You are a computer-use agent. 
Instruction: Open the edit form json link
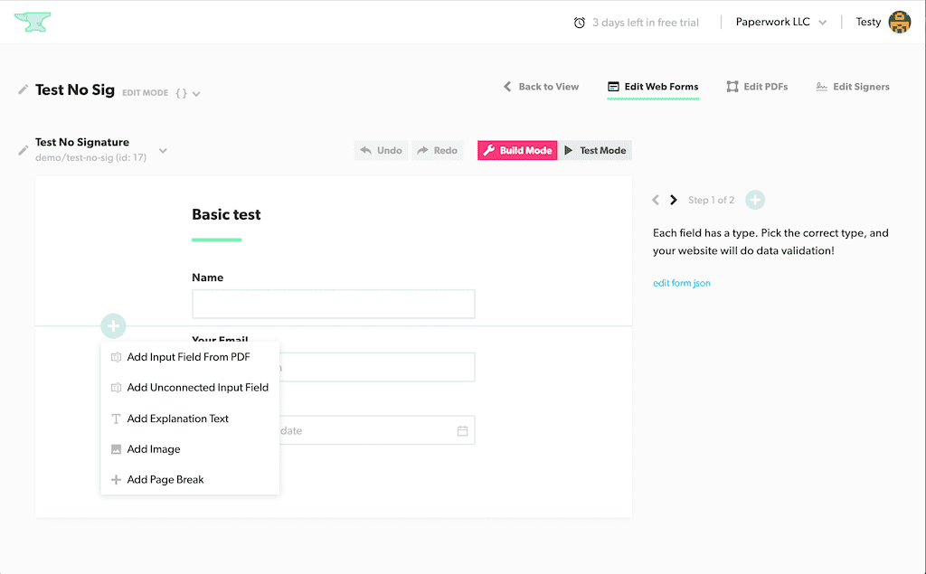[x=682, y=283]
